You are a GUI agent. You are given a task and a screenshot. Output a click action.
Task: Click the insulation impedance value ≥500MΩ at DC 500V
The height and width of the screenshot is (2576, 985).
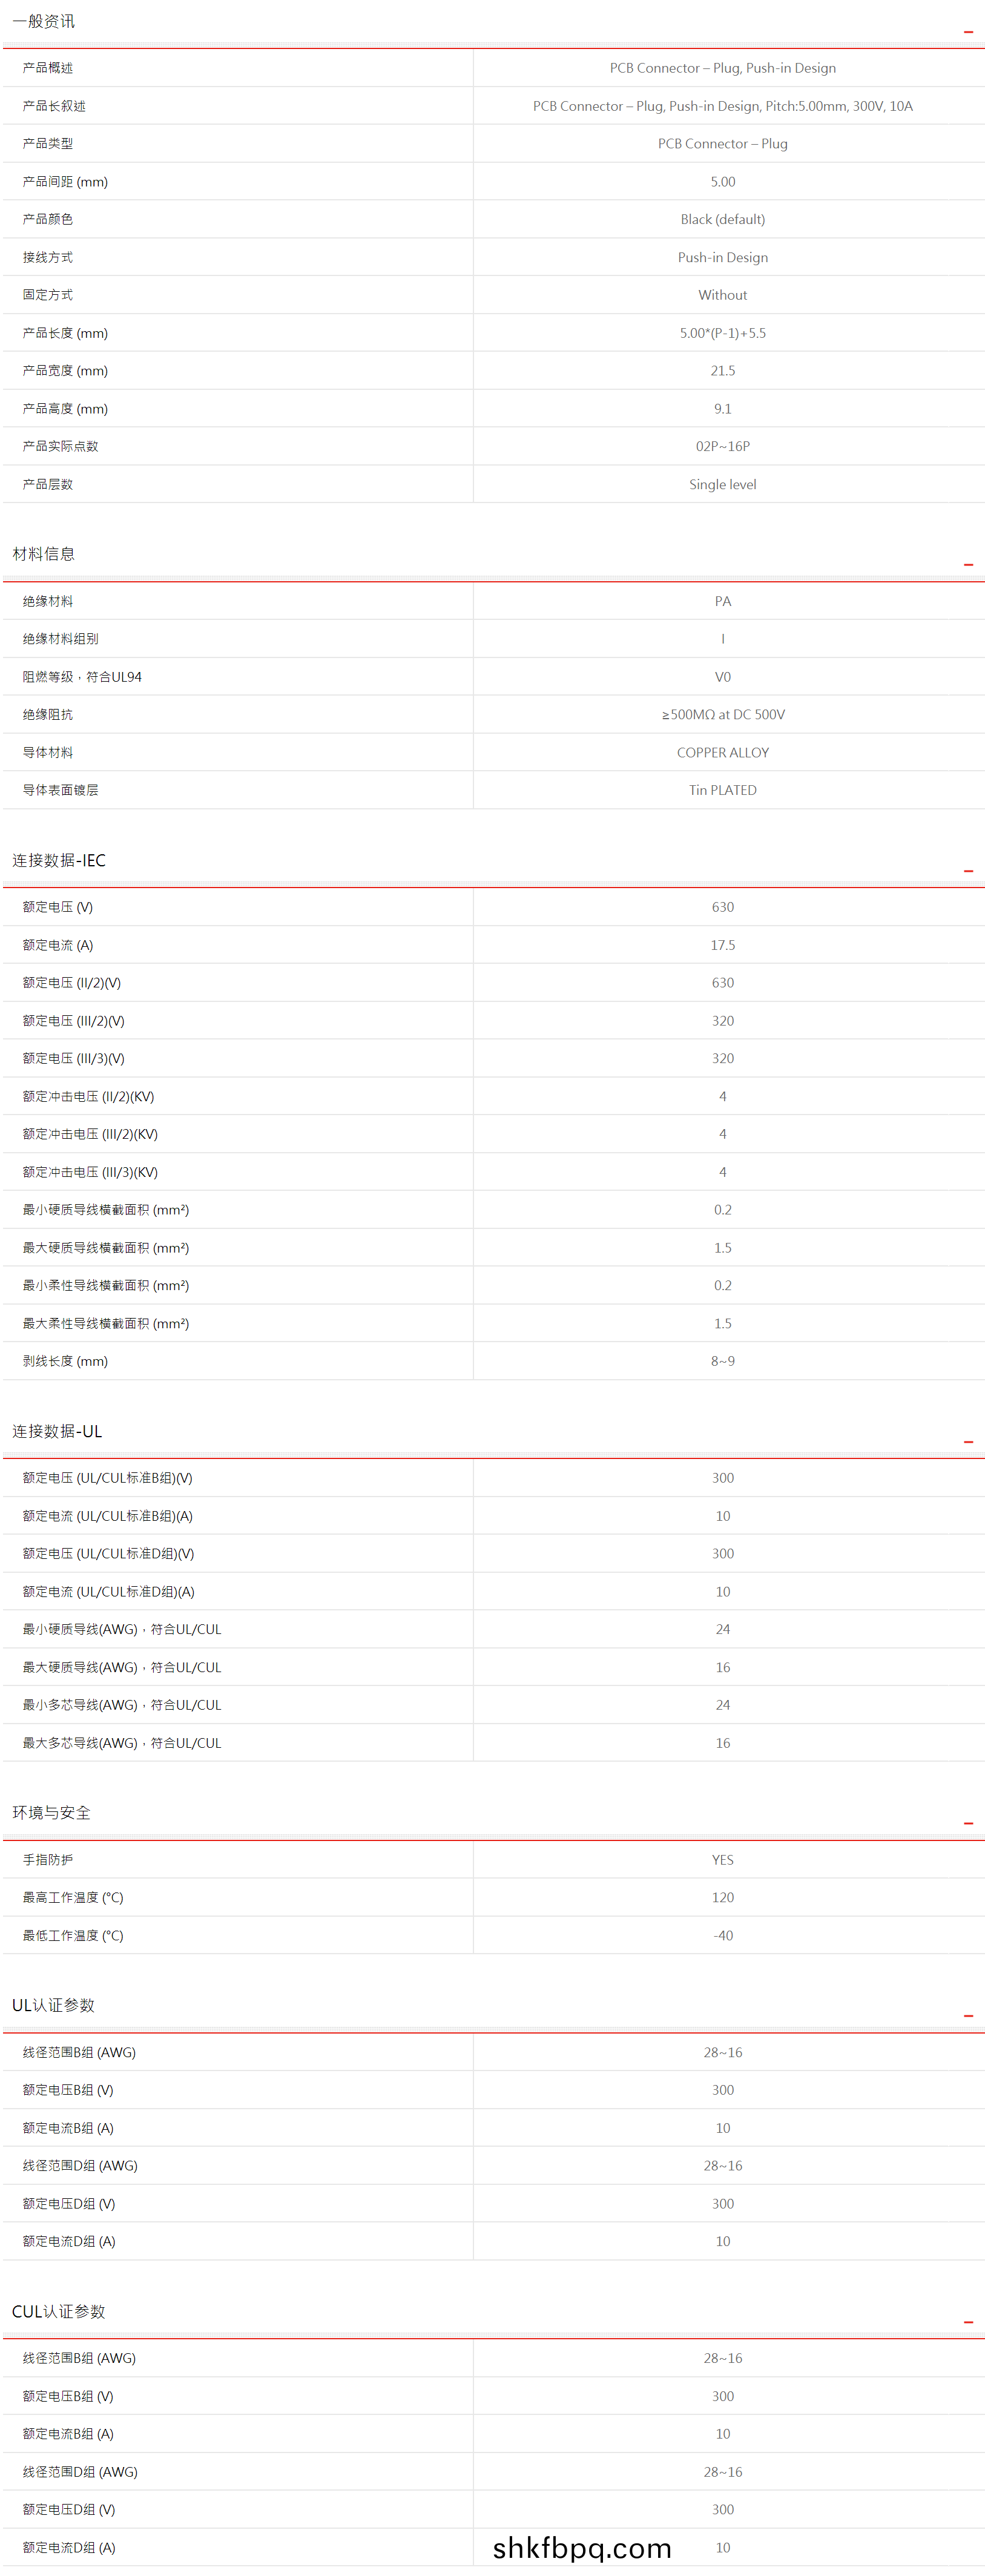[722, 714]
